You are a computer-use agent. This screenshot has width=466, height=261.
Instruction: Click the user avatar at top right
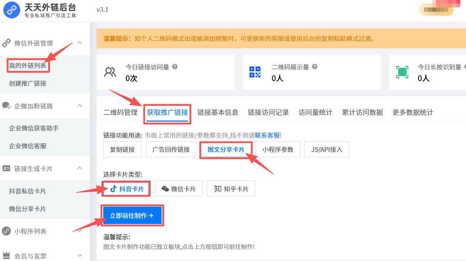[x=436, y=10]
